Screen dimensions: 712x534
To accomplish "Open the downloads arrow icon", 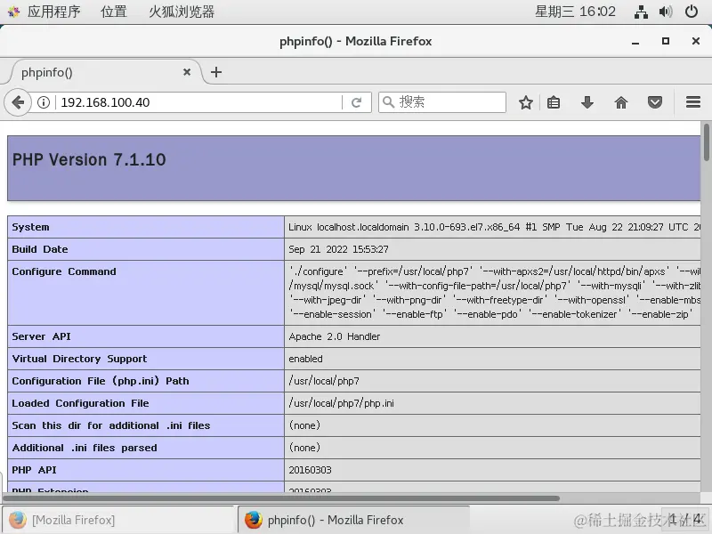I will (x=587, y=102).
